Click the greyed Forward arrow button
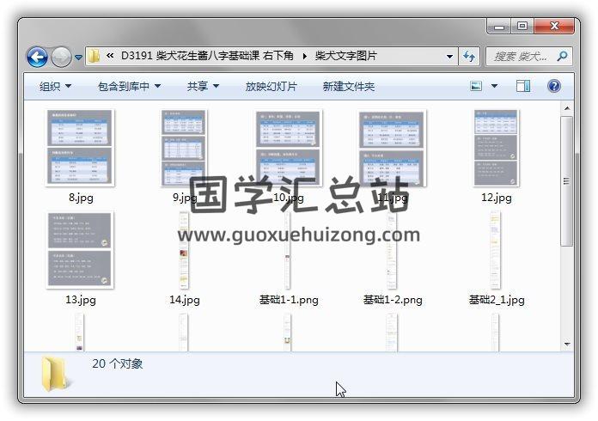Image resolution: width=598 pixels, height=421 pixels. coord(61,58)
